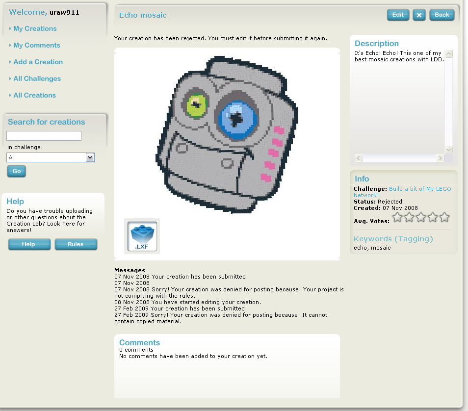Rate with the second star
The width and height of the screenshot is (468, 411).
pyautogui.click(x=409, y=217)
